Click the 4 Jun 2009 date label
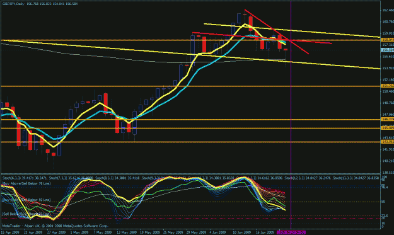 click(x=218, y=232)
